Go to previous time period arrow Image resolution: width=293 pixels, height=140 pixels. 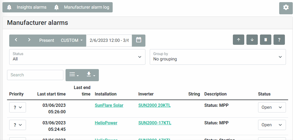[x=16, y=40]
